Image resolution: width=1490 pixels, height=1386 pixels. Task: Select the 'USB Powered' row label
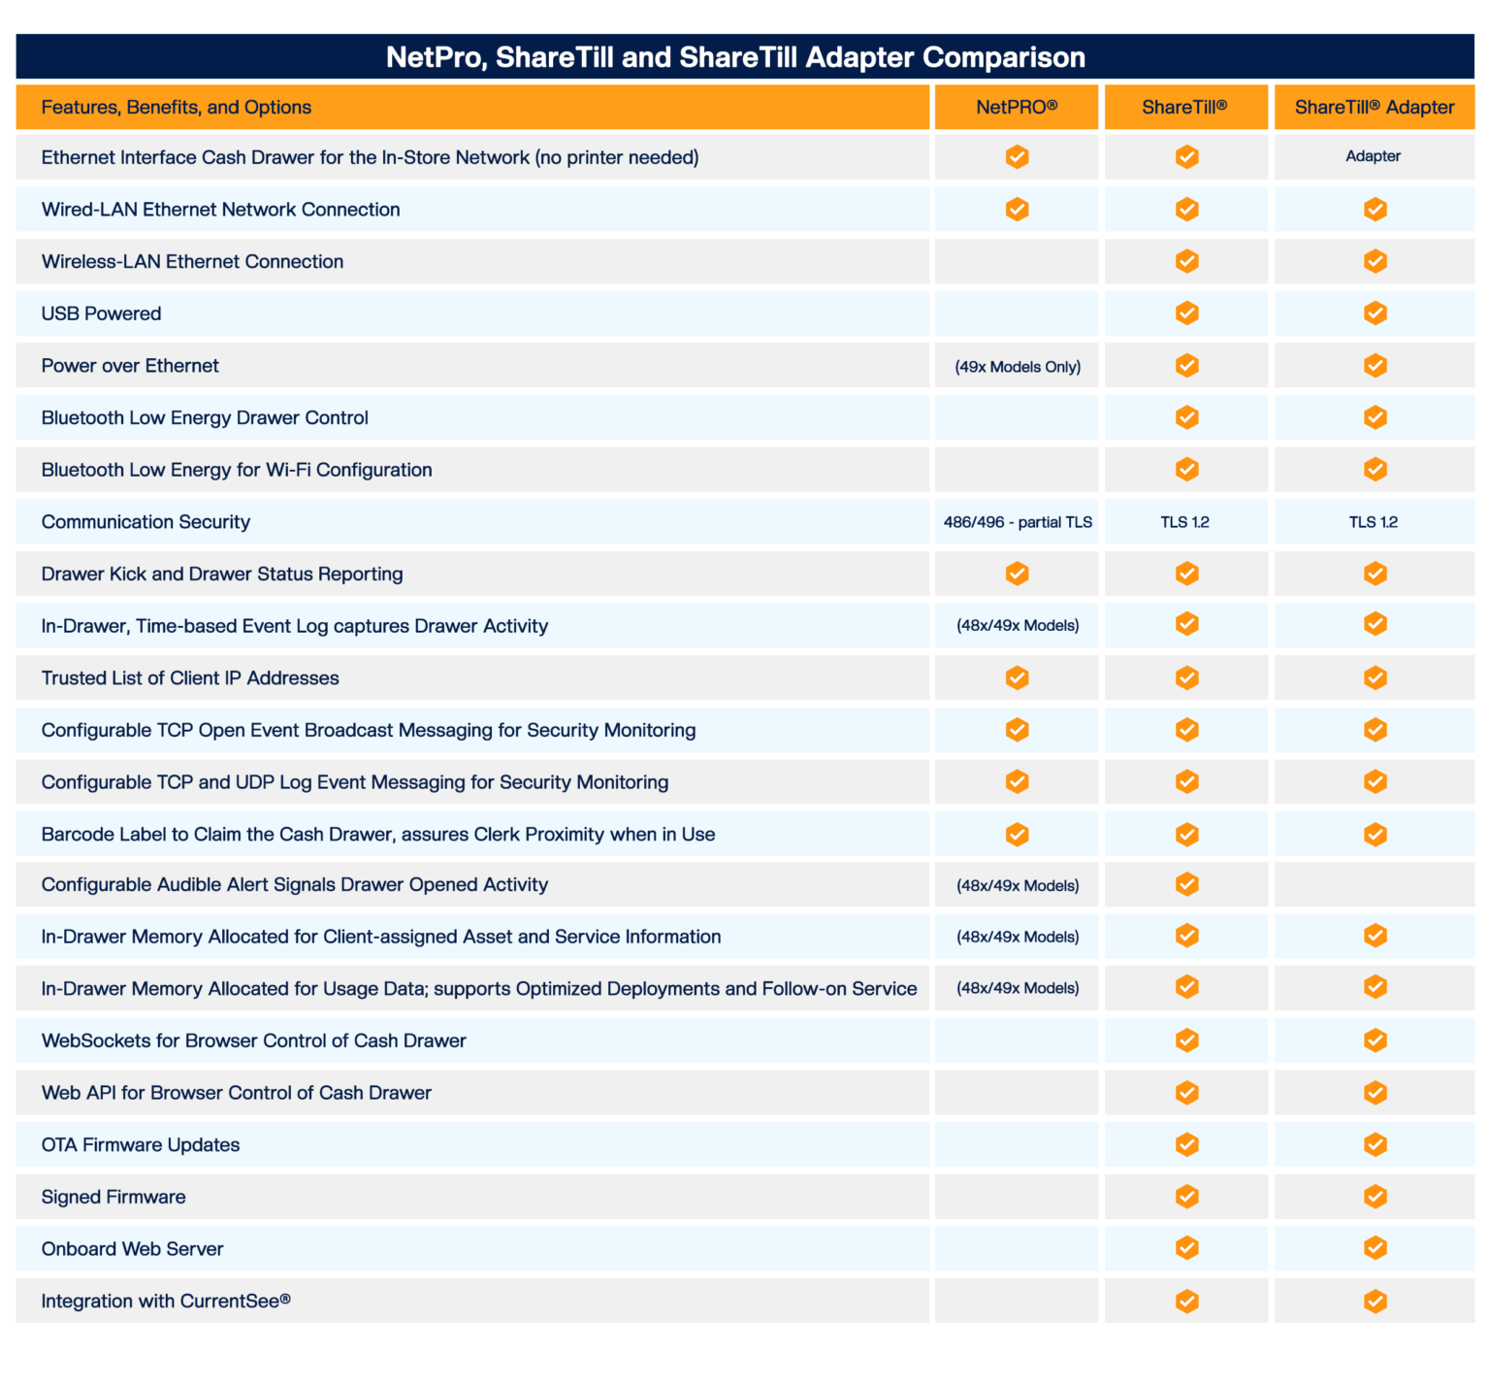pyautogui.click(x=101, y=313)
